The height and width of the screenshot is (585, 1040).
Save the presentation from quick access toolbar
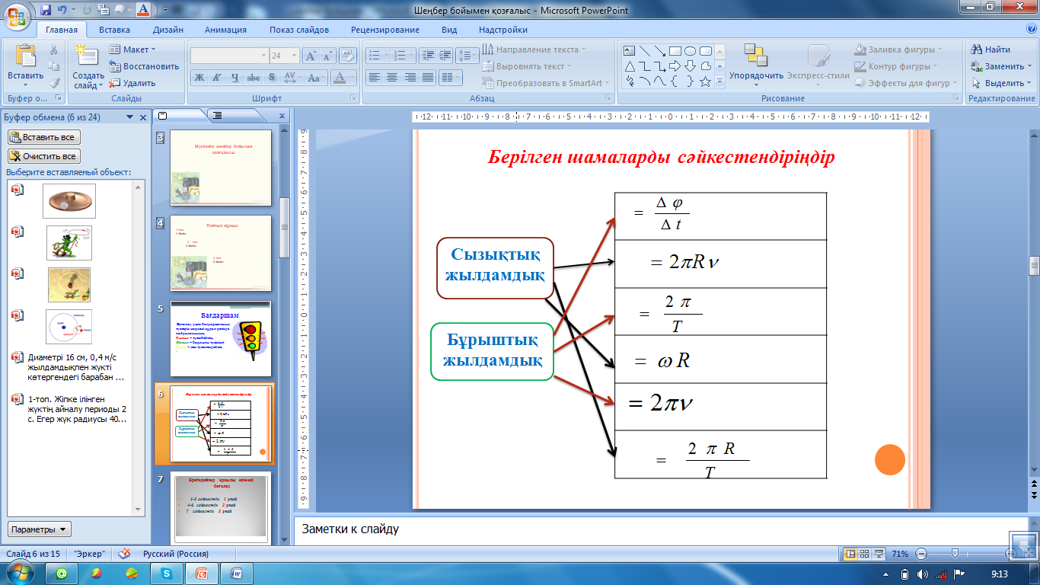(46, 11)
